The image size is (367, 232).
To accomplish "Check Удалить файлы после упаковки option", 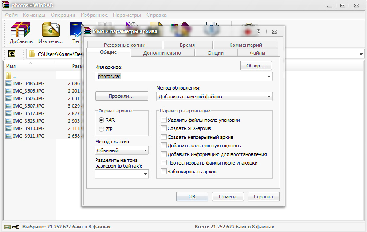I will point(163,120).
